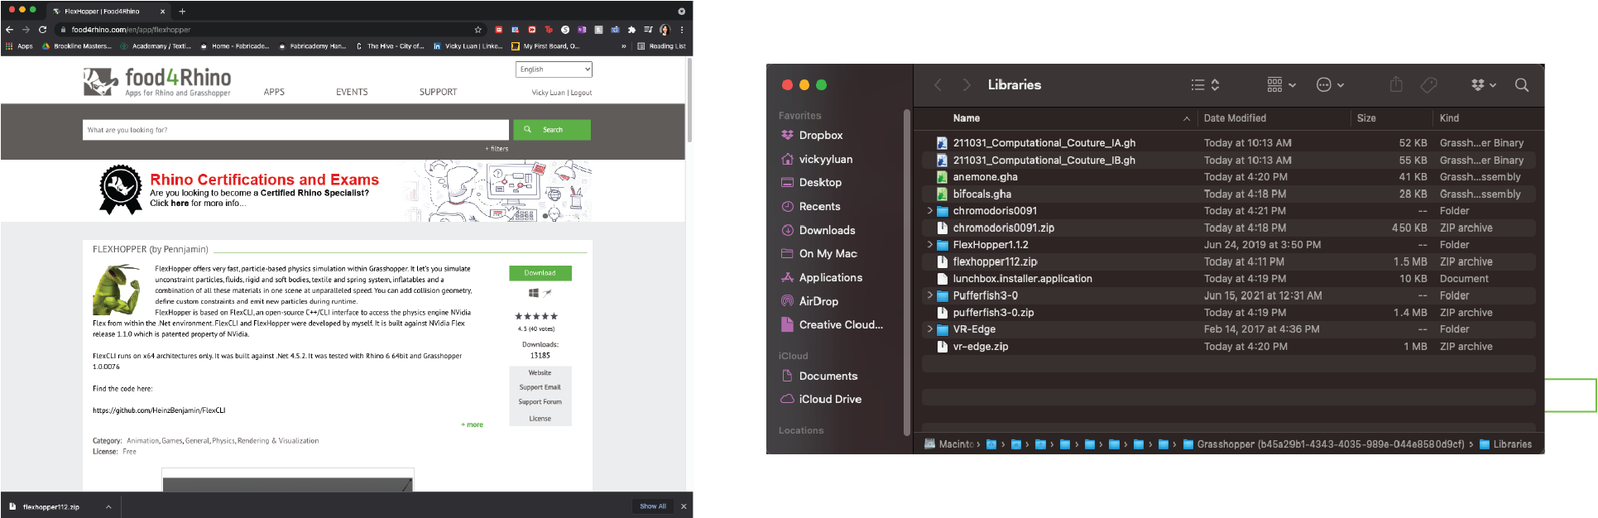Viewport: 1598px width, 518px height.
Task: Open the Chrome three-dot menu
Action: pyautogui.click(x=682, y=30)
